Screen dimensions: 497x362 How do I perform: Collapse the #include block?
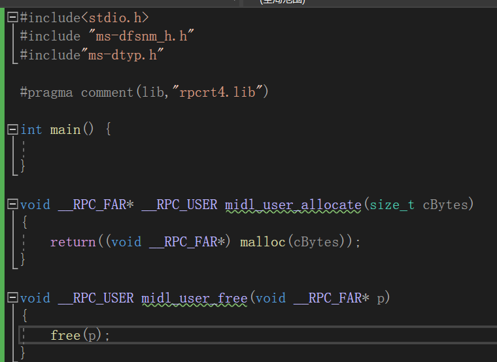12,18
